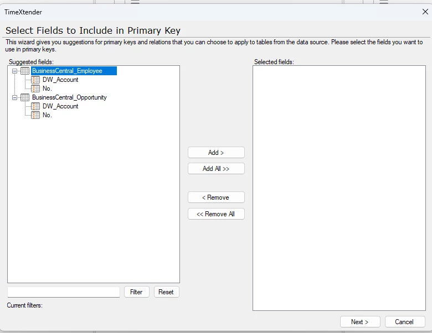Select DW_Account under BusinessCentral_Employee
The height and width of the screenshot is (333, 432).
click(60, 80)
